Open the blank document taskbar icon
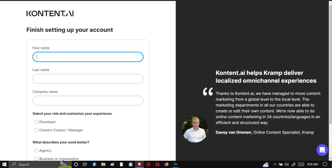Viewport: 332px width, 168px height. (121, 164)
